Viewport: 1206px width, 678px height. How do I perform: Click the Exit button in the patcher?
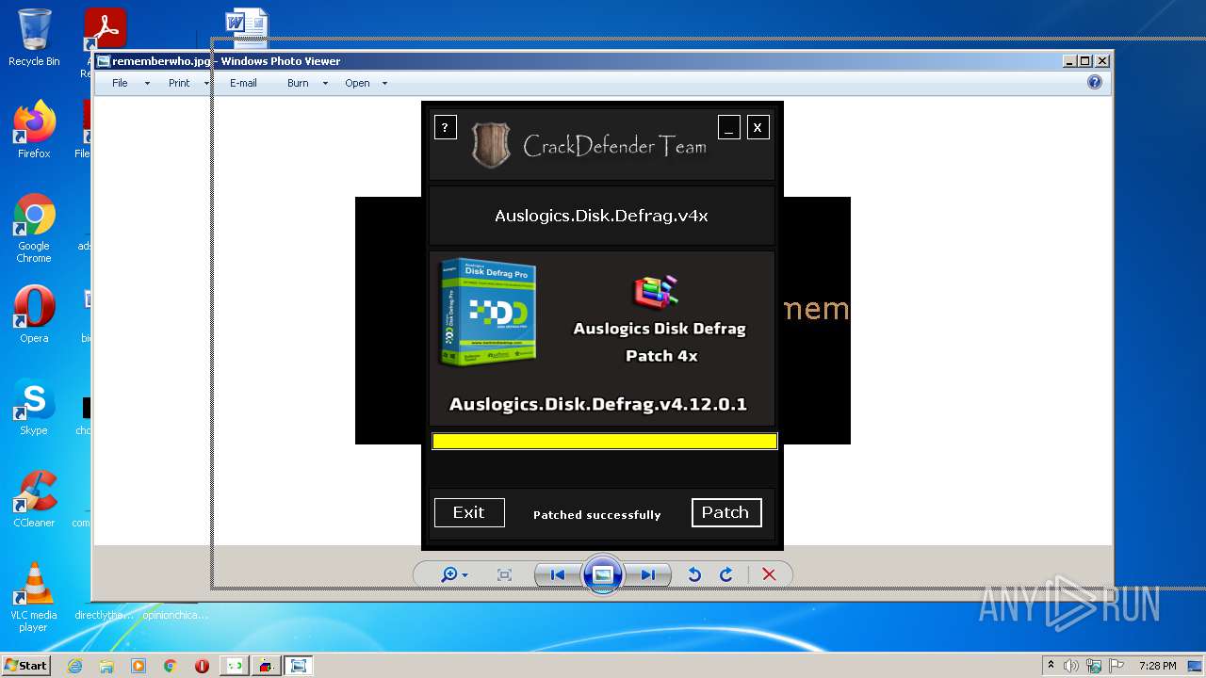(469, 512)
